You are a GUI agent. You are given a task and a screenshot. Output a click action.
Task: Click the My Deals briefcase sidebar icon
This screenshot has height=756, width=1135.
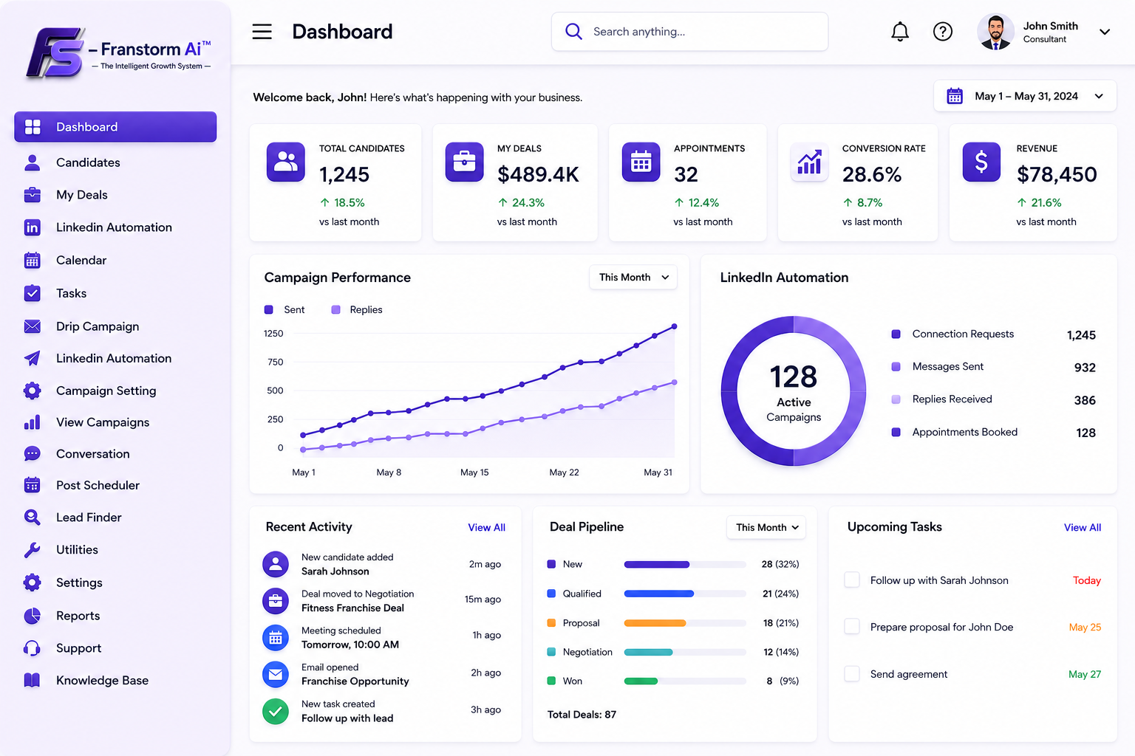pos(33,195)
